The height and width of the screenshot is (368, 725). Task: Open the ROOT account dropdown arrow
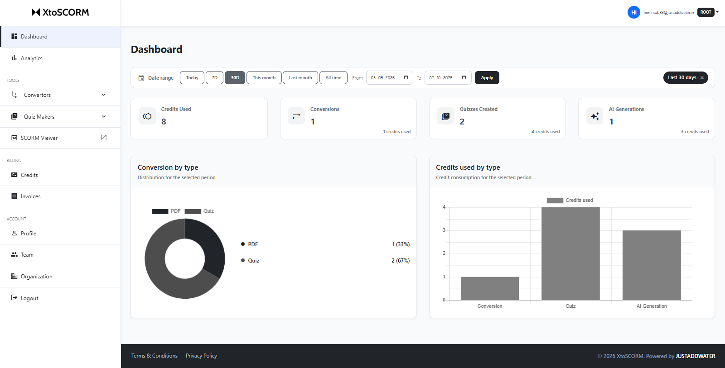click(x=717, y=12)
